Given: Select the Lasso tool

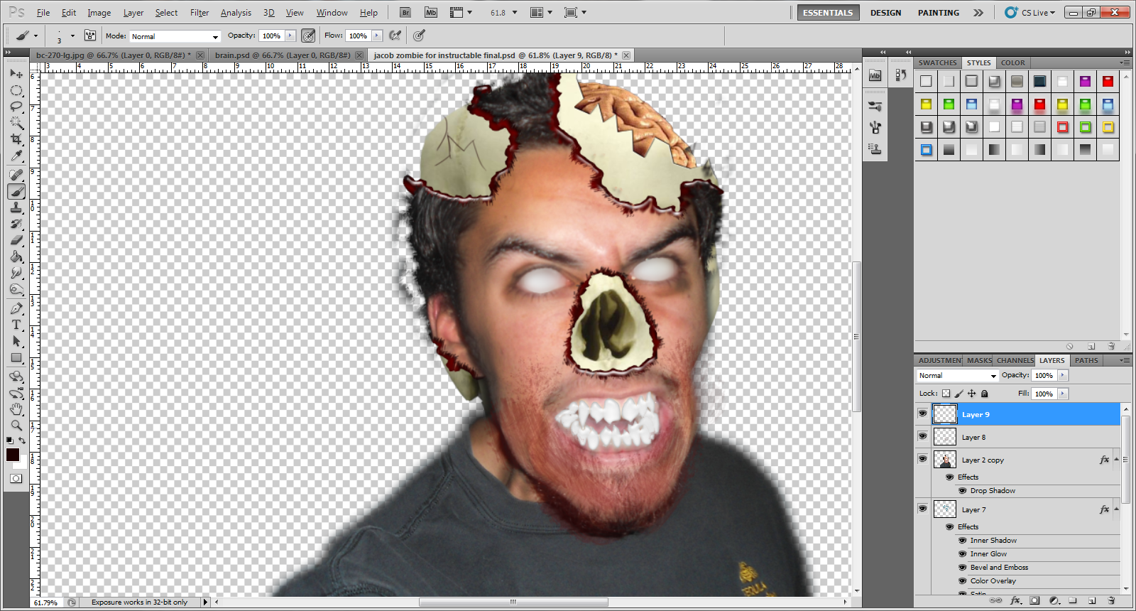Looking at the screenshot, I should tap(16, 107).
